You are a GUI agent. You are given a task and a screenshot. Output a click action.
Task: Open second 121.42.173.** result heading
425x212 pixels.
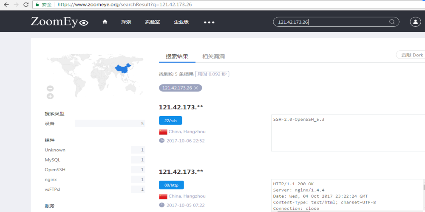pyautogui.click(x=181, y=172)
